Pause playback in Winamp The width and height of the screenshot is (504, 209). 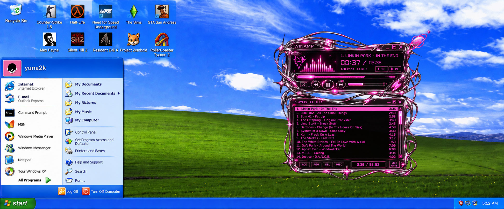[x=328, y=84]
